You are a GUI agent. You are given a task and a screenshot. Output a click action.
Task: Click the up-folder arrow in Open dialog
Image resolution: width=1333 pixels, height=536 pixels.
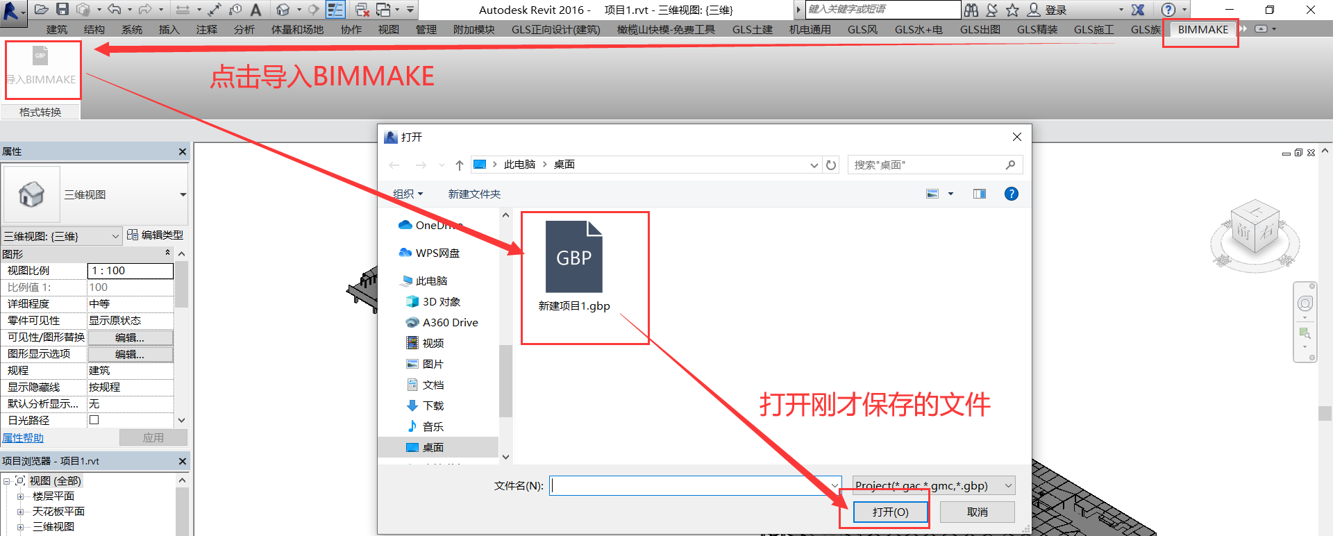click(x=460, y=165)
